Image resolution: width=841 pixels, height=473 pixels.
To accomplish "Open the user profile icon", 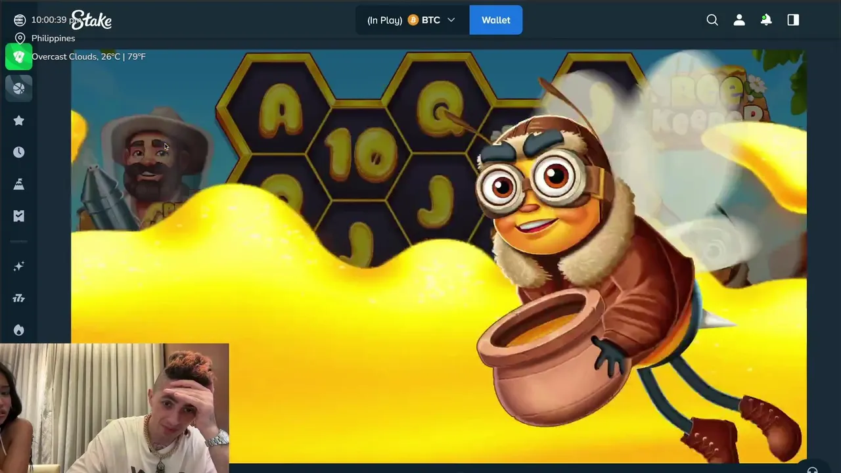I will point(739,20).
